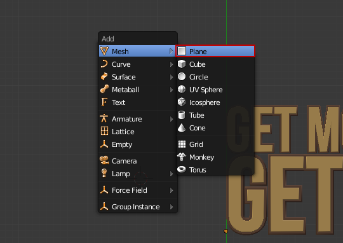Add a Lattice object
Viewport: 343px width, 243px height.
[x=137, y=132]
